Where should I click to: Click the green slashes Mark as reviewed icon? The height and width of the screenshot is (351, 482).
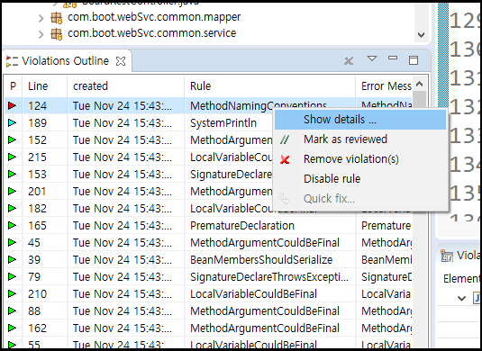(x=285, y=139)
